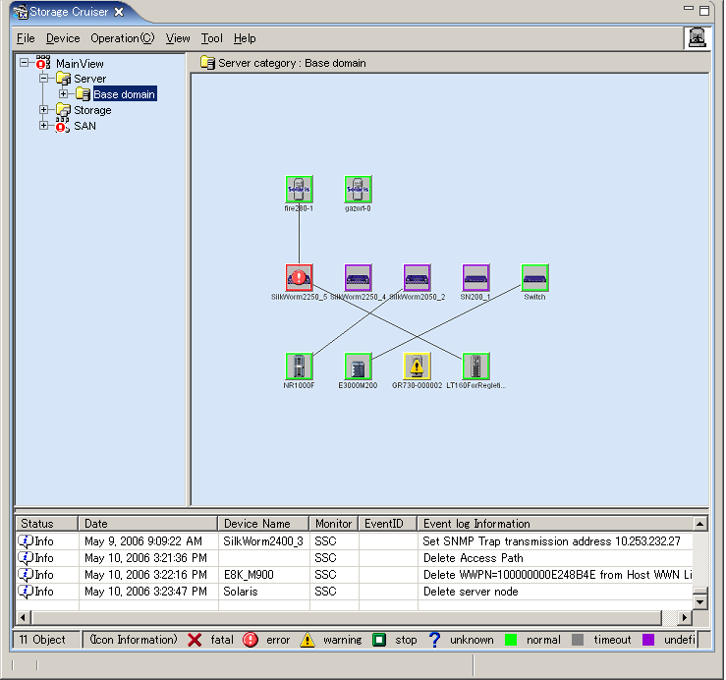Screen dimensions: 726x680
Task: Select the SilkWorm2050_2 switch icon
Action: [417, 277]
